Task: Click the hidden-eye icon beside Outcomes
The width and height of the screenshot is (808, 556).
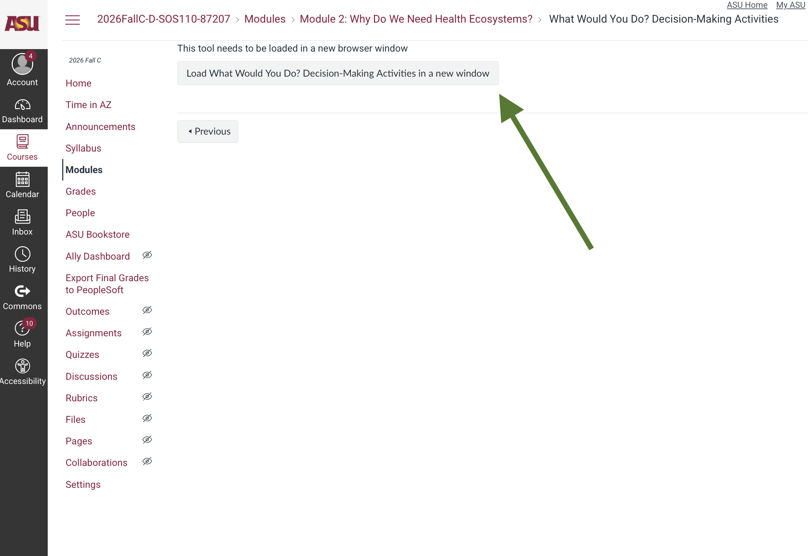Action: [x=147, y=310]
